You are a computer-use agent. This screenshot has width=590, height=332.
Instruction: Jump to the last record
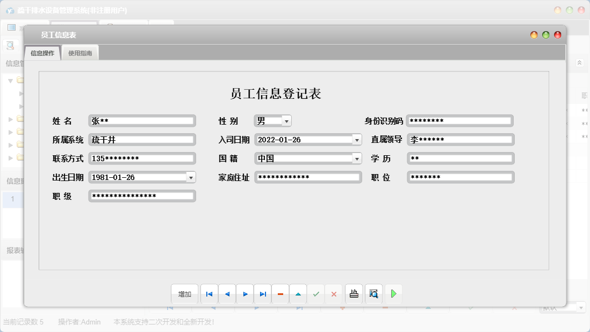coord(263,294)
